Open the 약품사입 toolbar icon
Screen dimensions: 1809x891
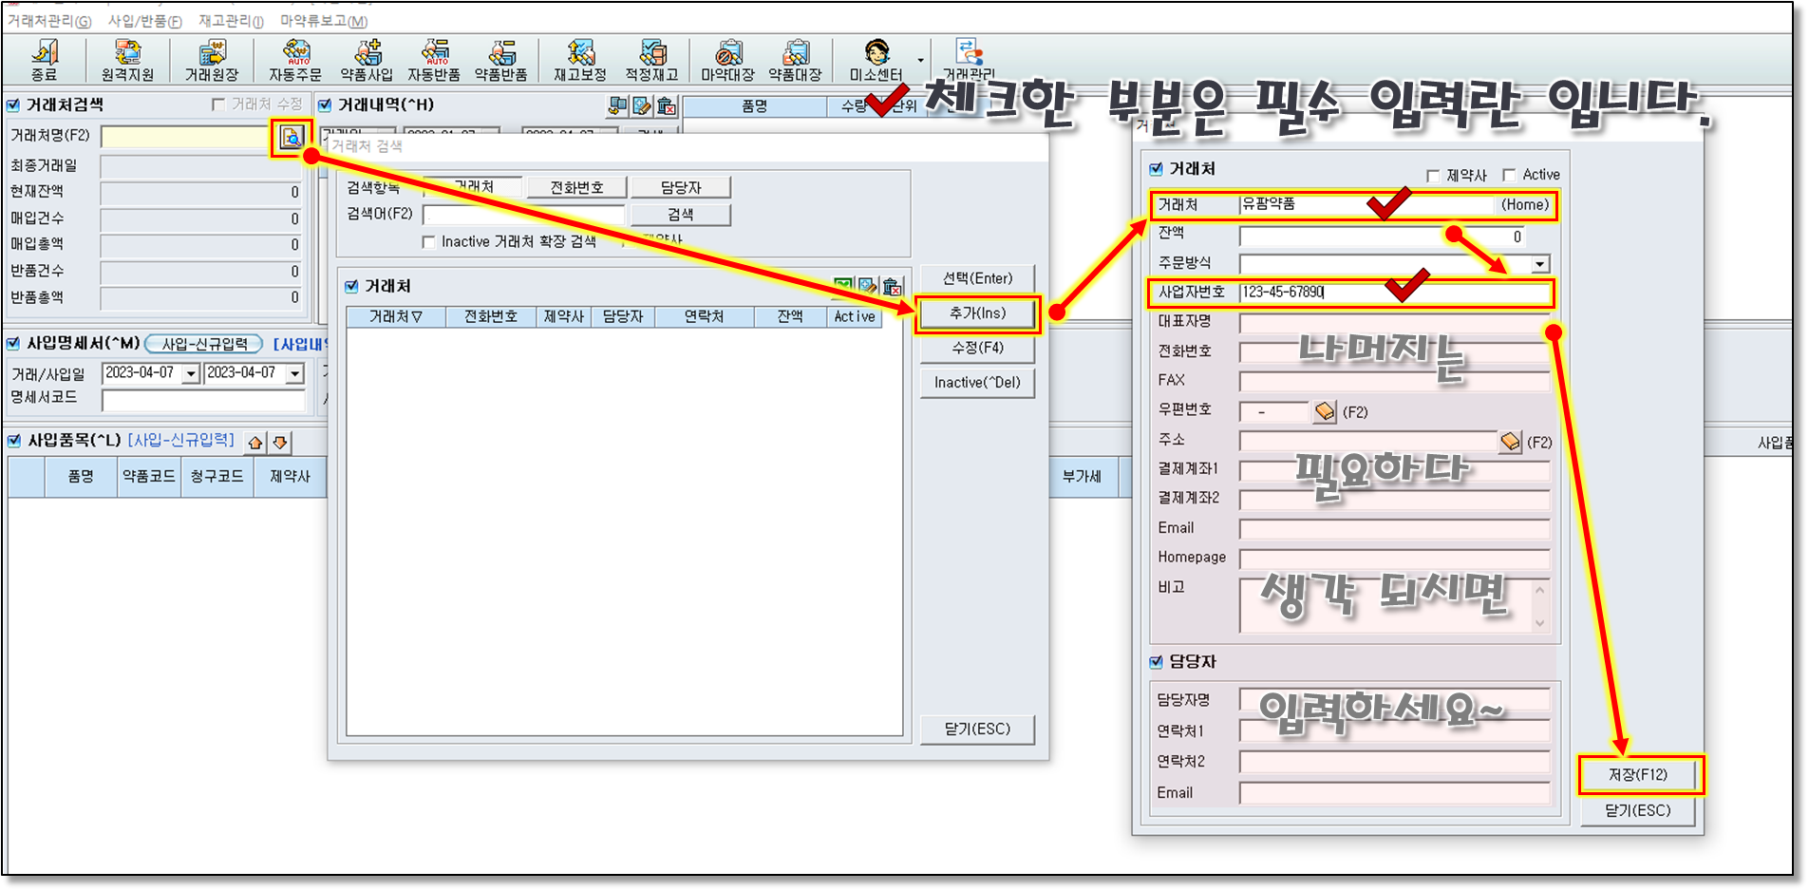pos(367,60)
